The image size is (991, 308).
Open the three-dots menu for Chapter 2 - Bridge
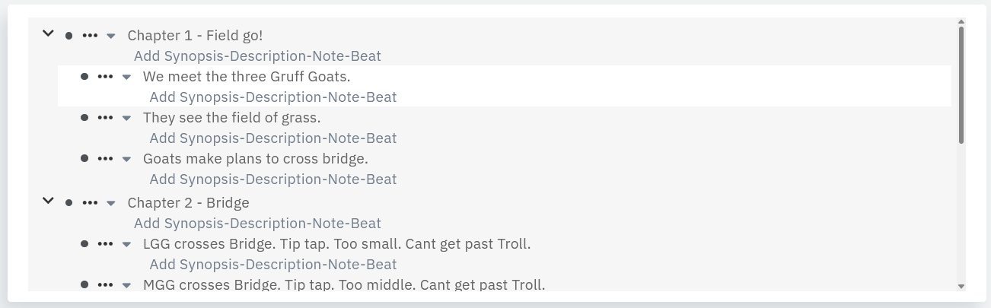click(90, 203)
